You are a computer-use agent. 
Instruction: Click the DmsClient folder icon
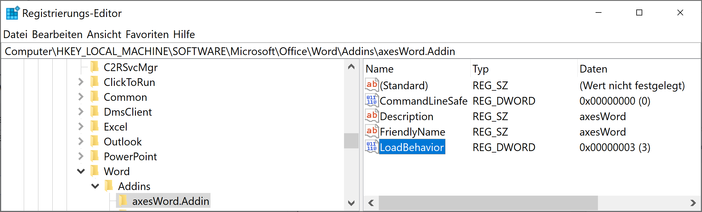[x=95, y=112]
